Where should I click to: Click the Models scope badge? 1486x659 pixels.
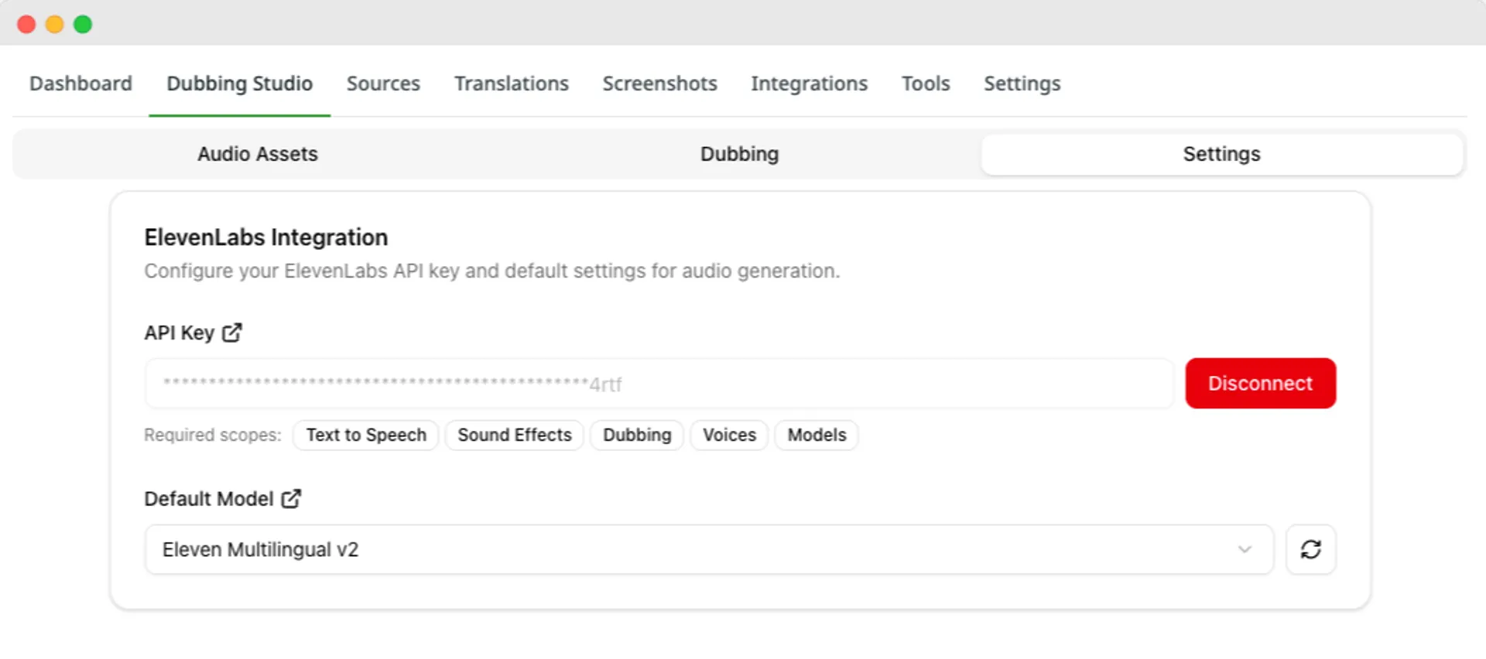tap(817, 435)
